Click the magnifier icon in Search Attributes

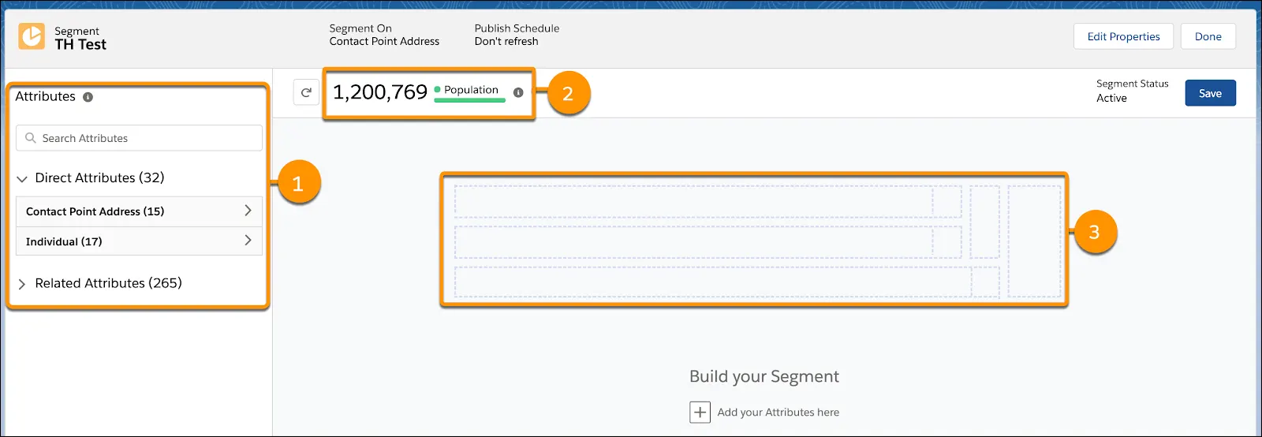(x=31, y=138)
